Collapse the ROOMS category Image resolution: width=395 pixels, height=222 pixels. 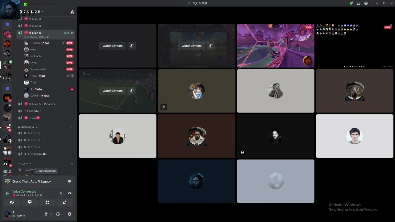pyautogui.click(x=27, y=127)
